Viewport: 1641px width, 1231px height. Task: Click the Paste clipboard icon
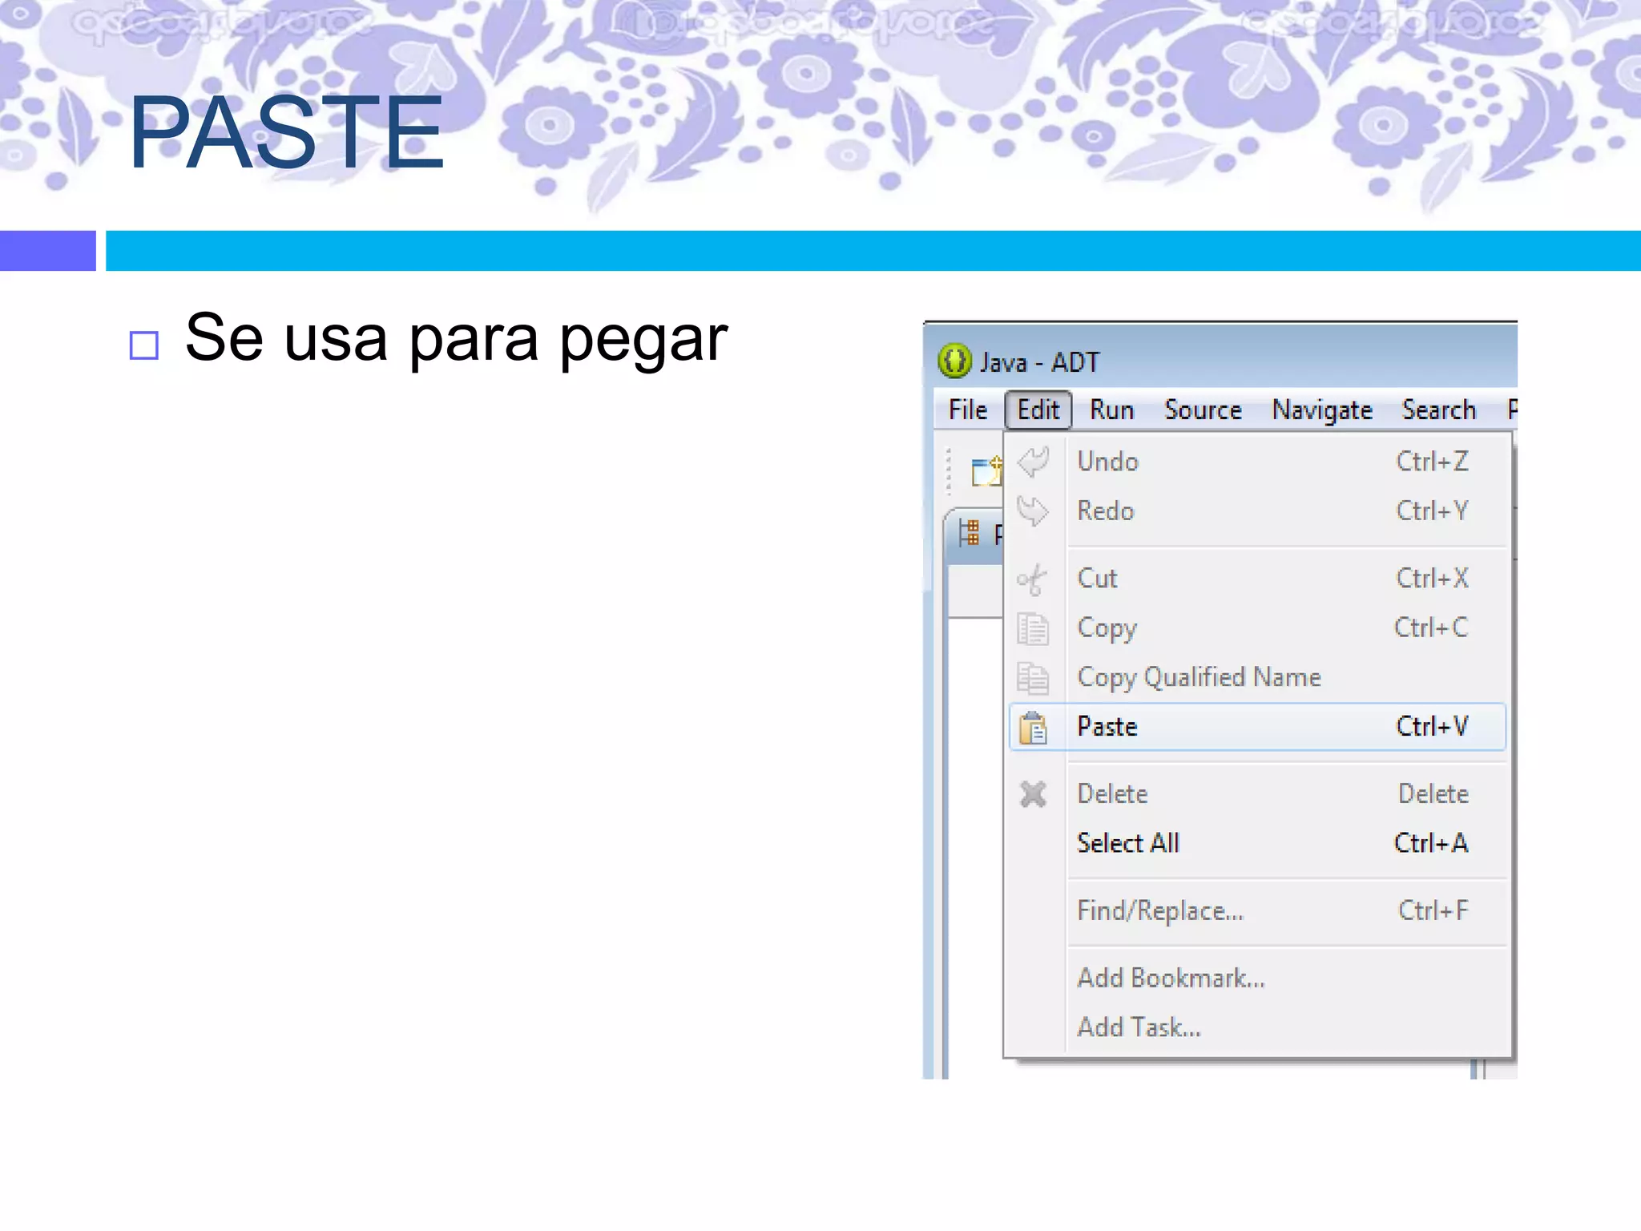point(1033,728)
